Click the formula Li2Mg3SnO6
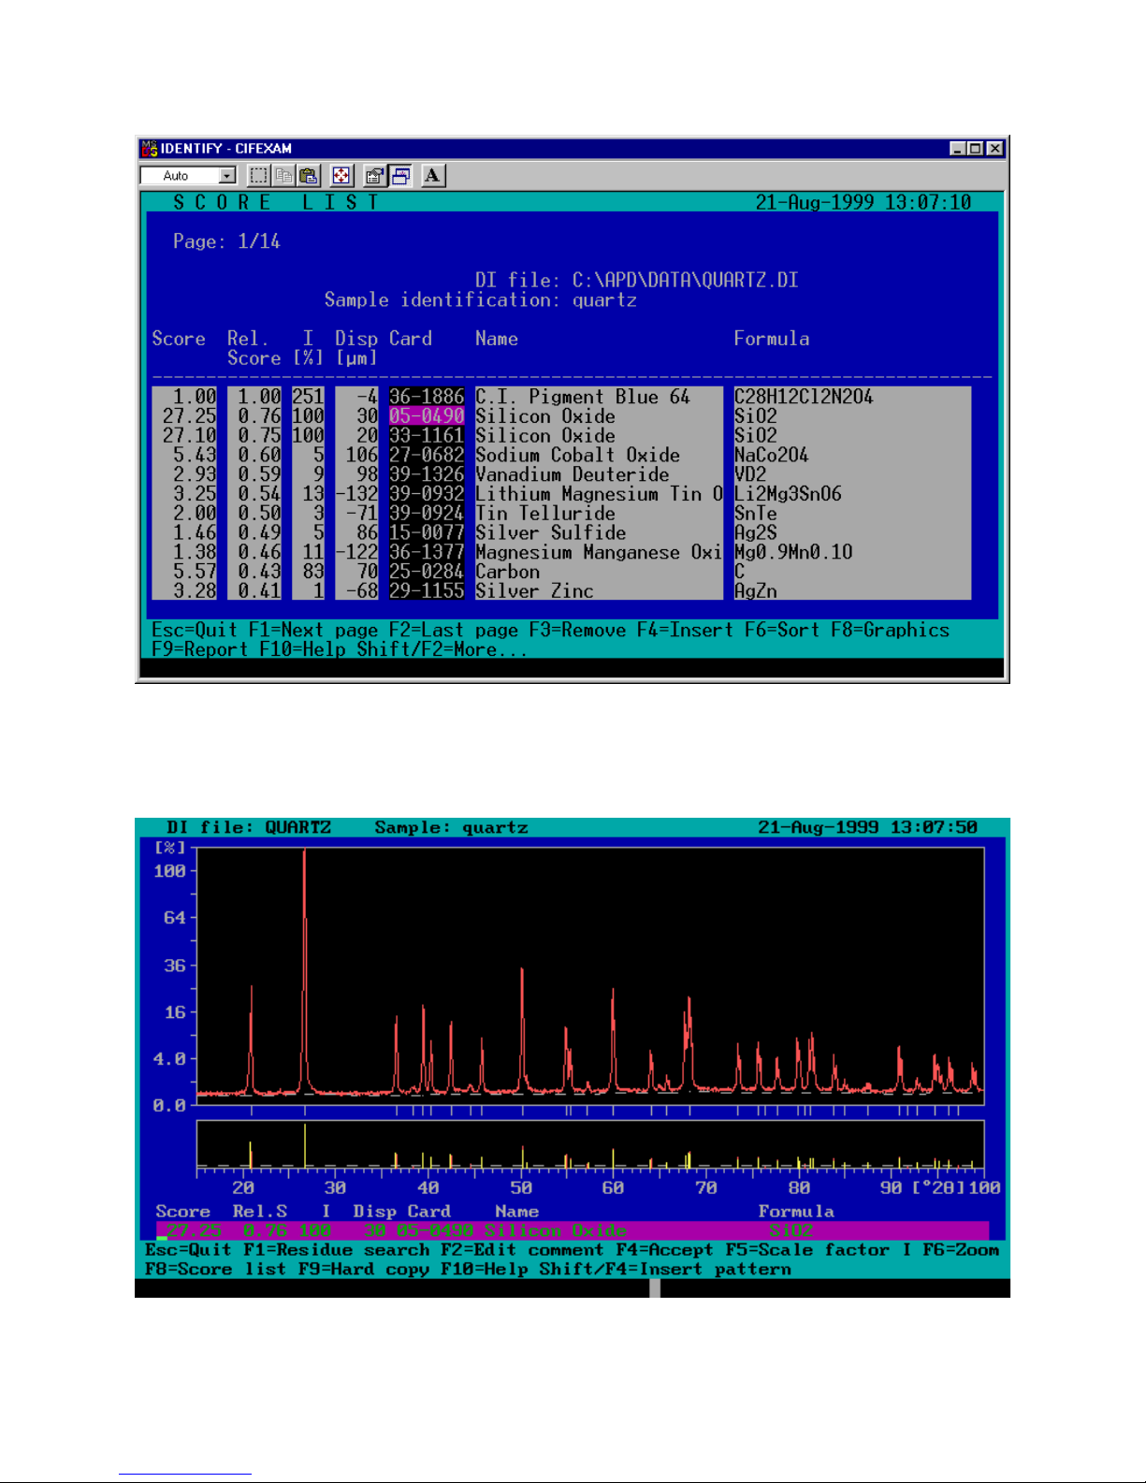Viewport: 1146px width, 1483px height. click(x=788, y=494)
